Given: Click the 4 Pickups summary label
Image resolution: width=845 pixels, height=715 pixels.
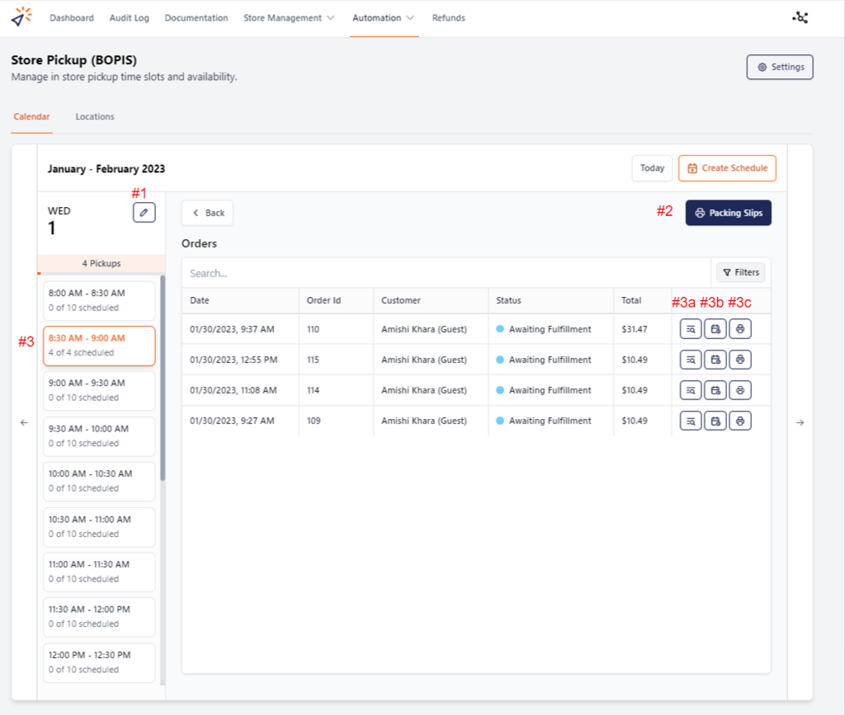Looking at the screenshot, I should coord(101,263).
